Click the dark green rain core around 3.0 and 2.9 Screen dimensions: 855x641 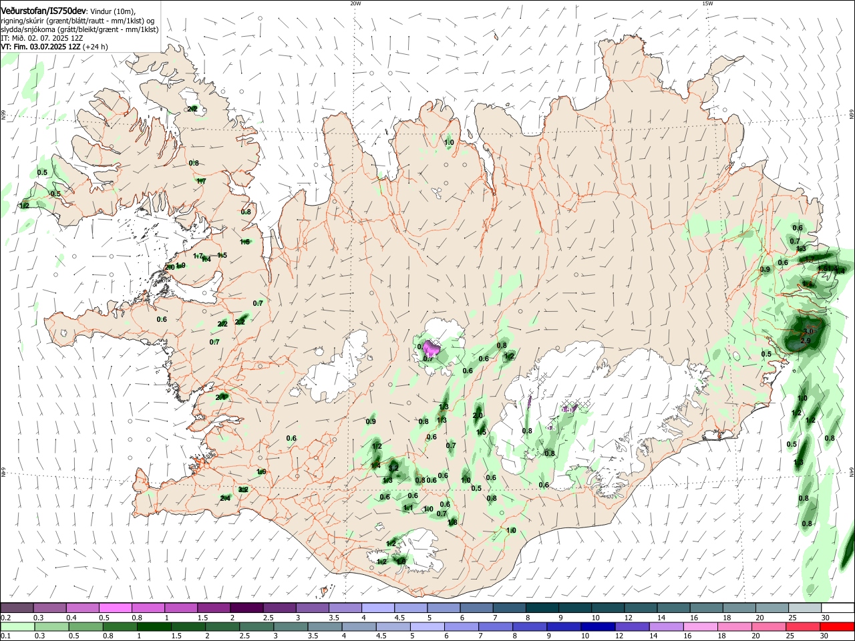click(x=804, y=333)
